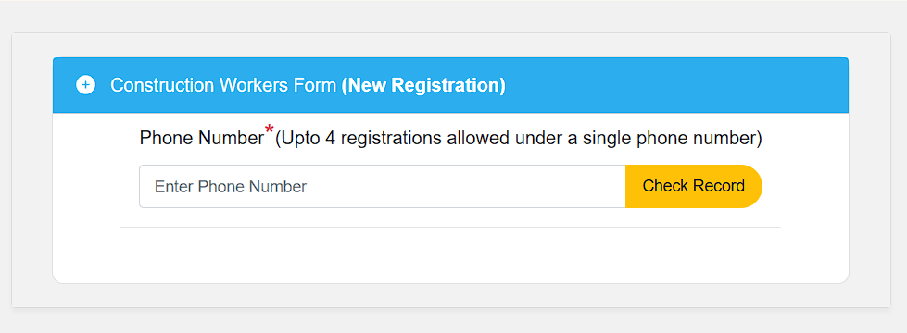Viewport: 907px width, 333px height.
Task: Focus the Enter Phone Number input field
Action: 383,187
